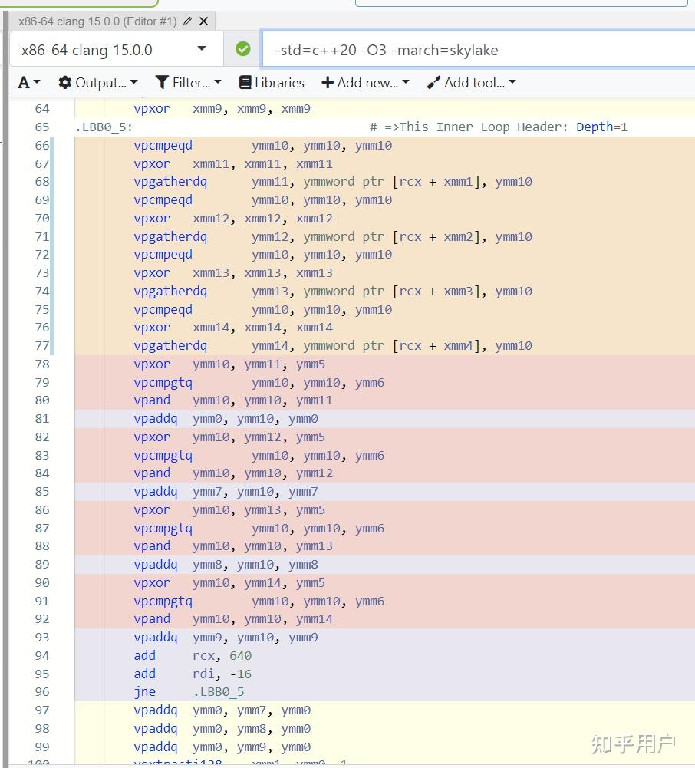This screenshot has width=695, height=768.
Task: Follow the .LBB0_5 jump label link
Action: pyautogui.click(x=218, y=691)
